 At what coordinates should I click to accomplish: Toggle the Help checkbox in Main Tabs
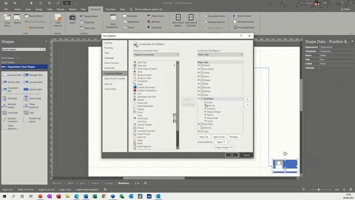point(202,131)
